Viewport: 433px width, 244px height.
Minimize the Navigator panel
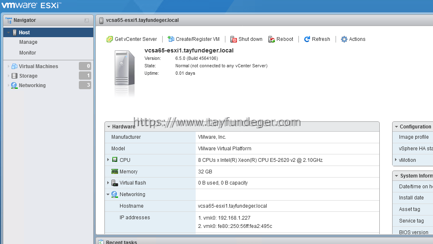(x=87, y=21)
